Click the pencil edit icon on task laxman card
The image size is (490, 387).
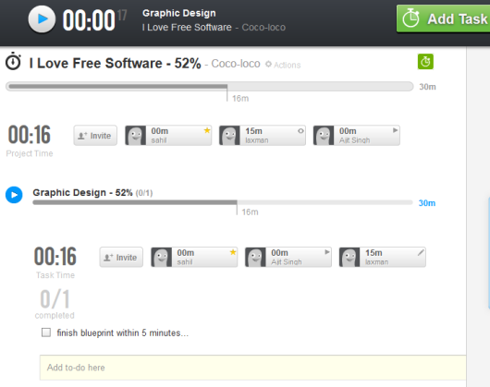click(421, 252)
